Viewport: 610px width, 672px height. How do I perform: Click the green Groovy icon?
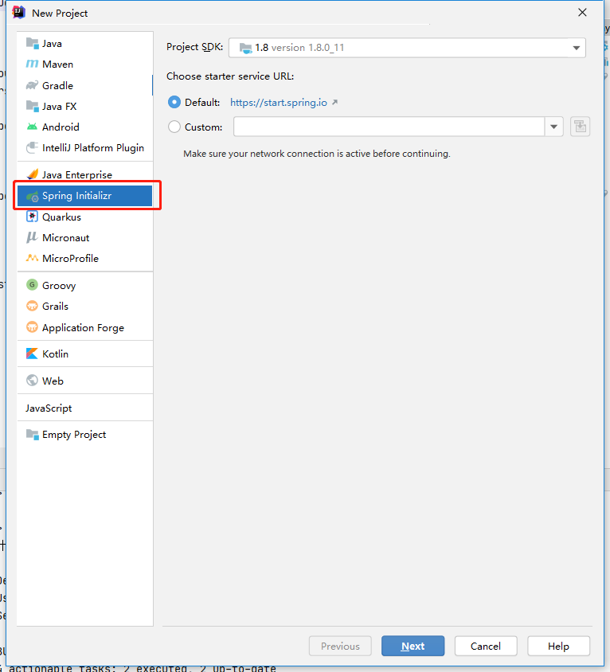pos(32,284)
